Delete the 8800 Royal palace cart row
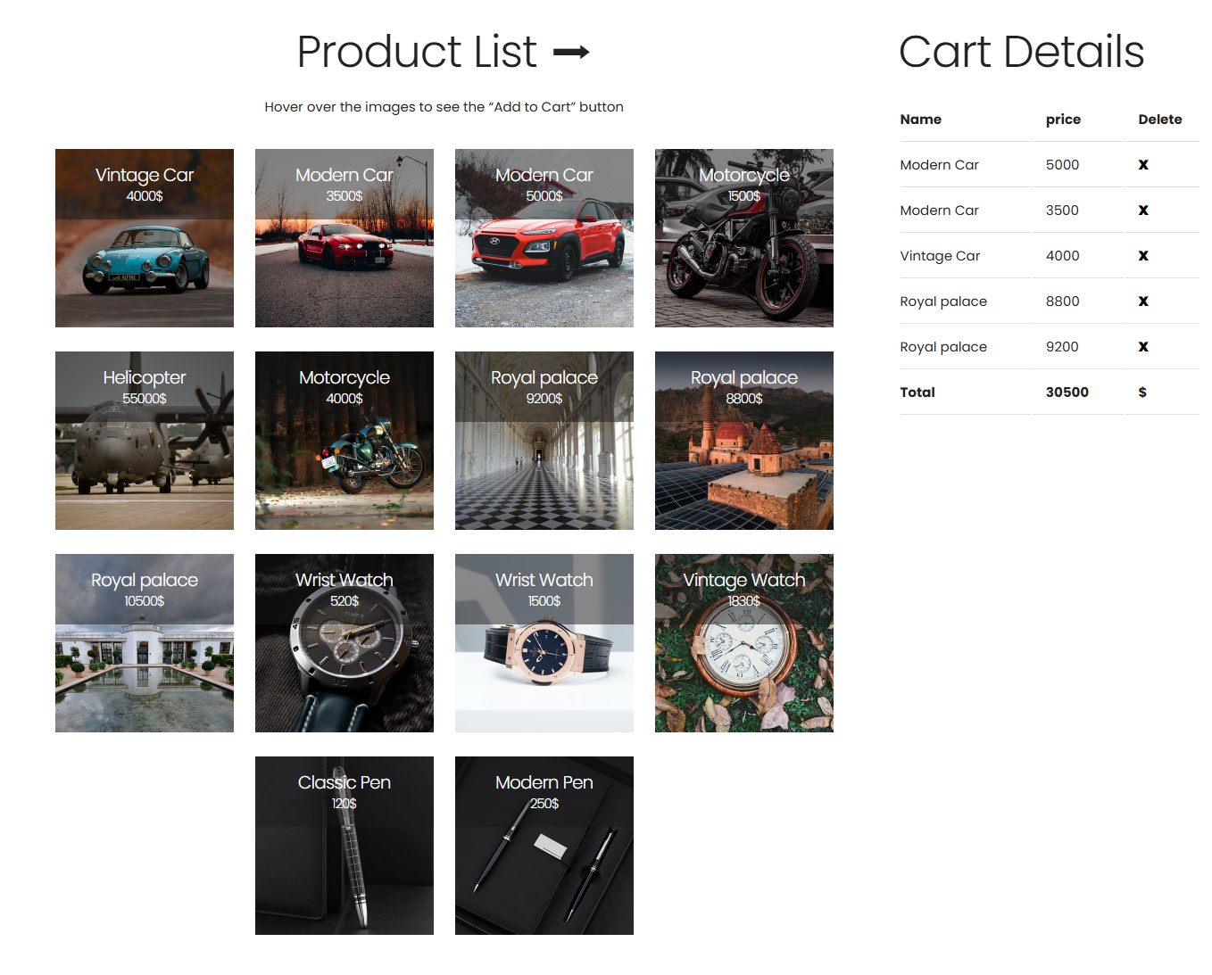1212x975 pixels. click(1143, 301)
